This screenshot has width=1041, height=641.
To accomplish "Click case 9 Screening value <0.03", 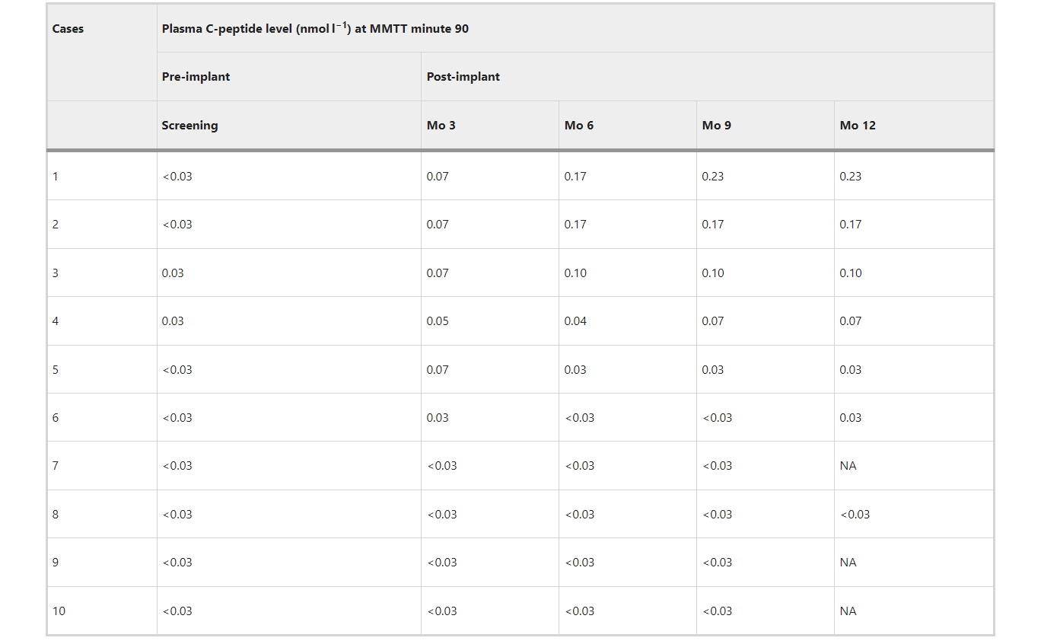I will (x=177, y=563).
